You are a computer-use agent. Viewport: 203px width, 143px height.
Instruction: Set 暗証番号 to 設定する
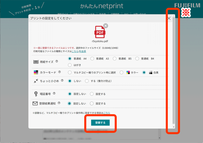[x=92, y=94]
